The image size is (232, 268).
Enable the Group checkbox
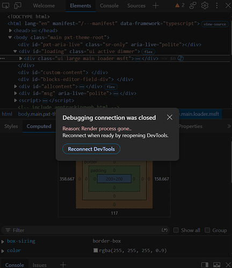point(207,230)
